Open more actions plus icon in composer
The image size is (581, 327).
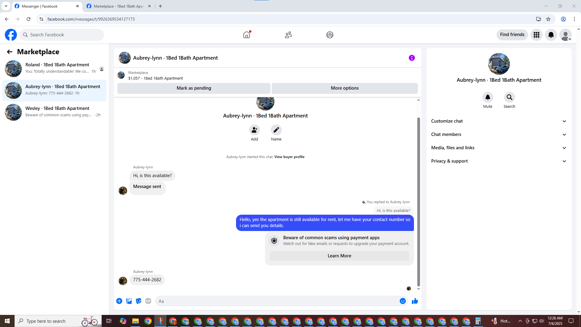[x=119, y=301]
